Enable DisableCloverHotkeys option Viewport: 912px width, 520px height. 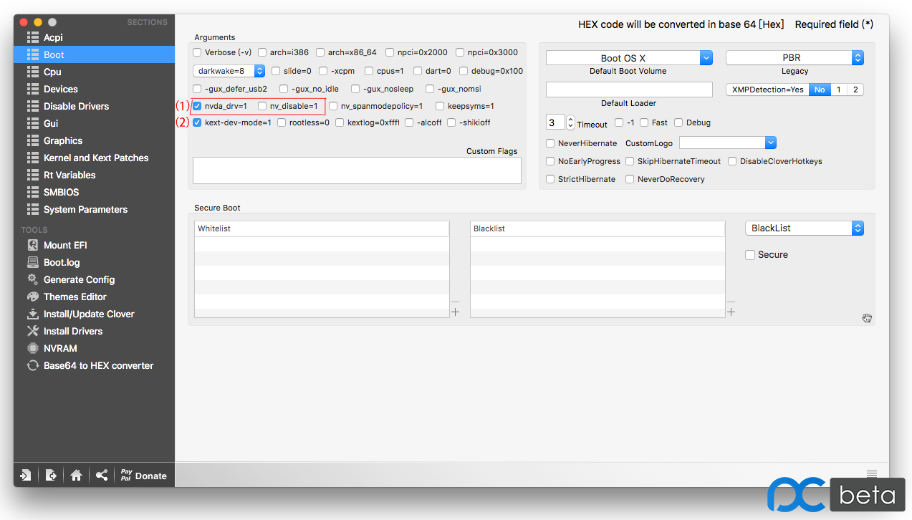coord(732,161)
